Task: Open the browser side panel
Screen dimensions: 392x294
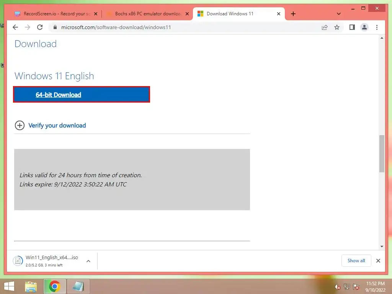Action: [352, 27]
